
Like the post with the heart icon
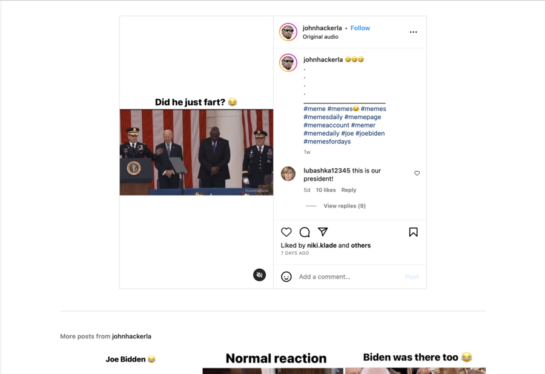pyautogui.click(x=286, y=232)
